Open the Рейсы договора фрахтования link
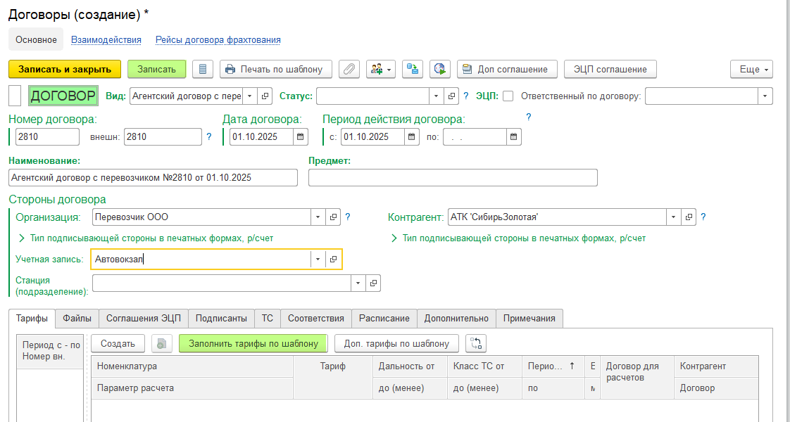This screenshot has width=790, height=422. [x=218, y=40]
